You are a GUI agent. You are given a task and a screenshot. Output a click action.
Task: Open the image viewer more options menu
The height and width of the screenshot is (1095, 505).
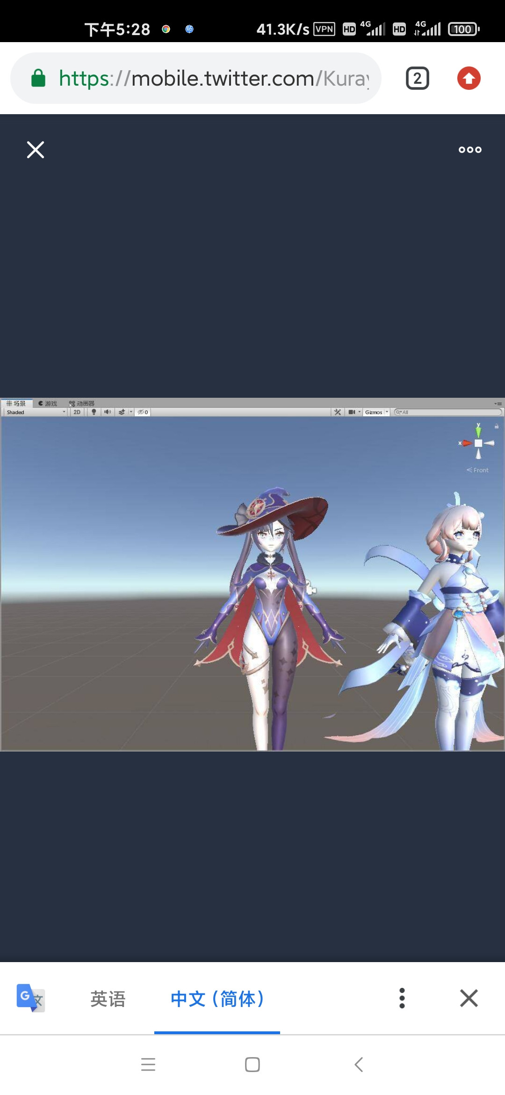470,150
